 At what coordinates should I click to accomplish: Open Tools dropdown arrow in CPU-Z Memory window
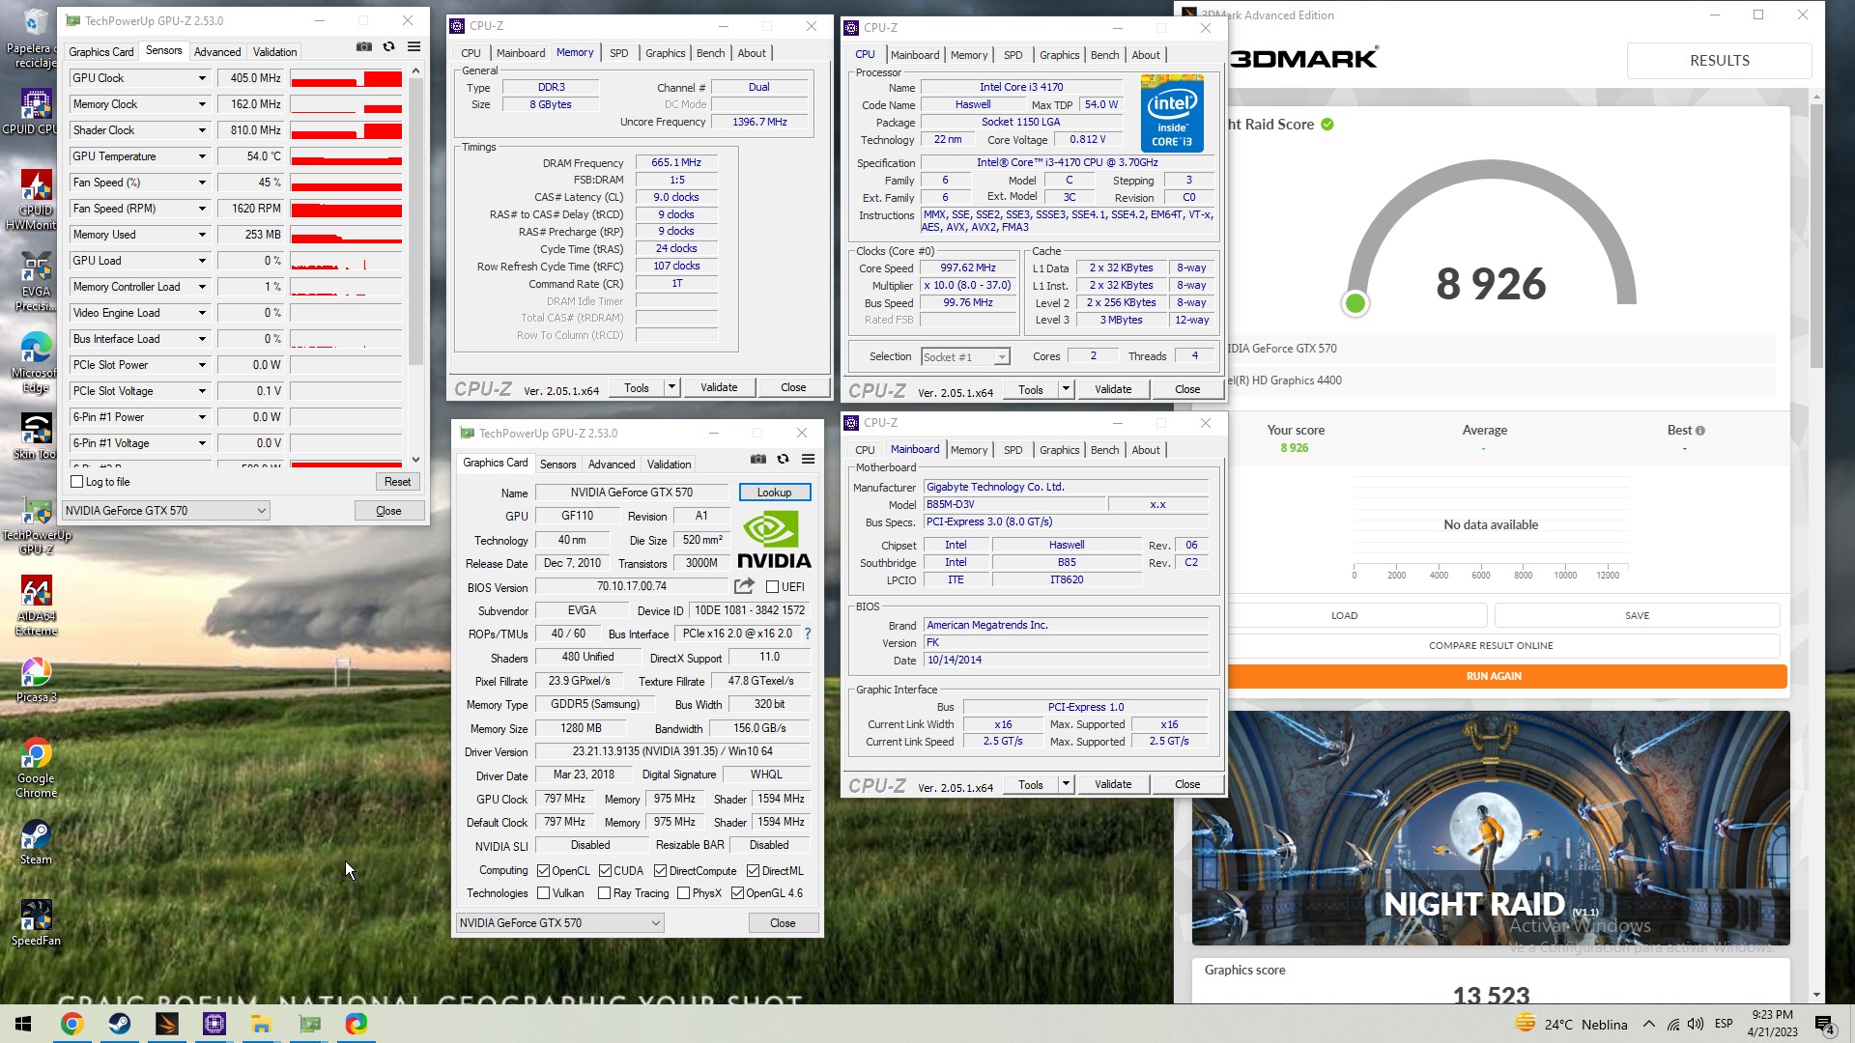tap(671, 387)
